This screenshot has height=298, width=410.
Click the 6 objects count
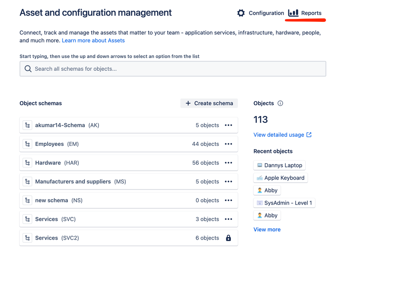[x=207, y=238]
